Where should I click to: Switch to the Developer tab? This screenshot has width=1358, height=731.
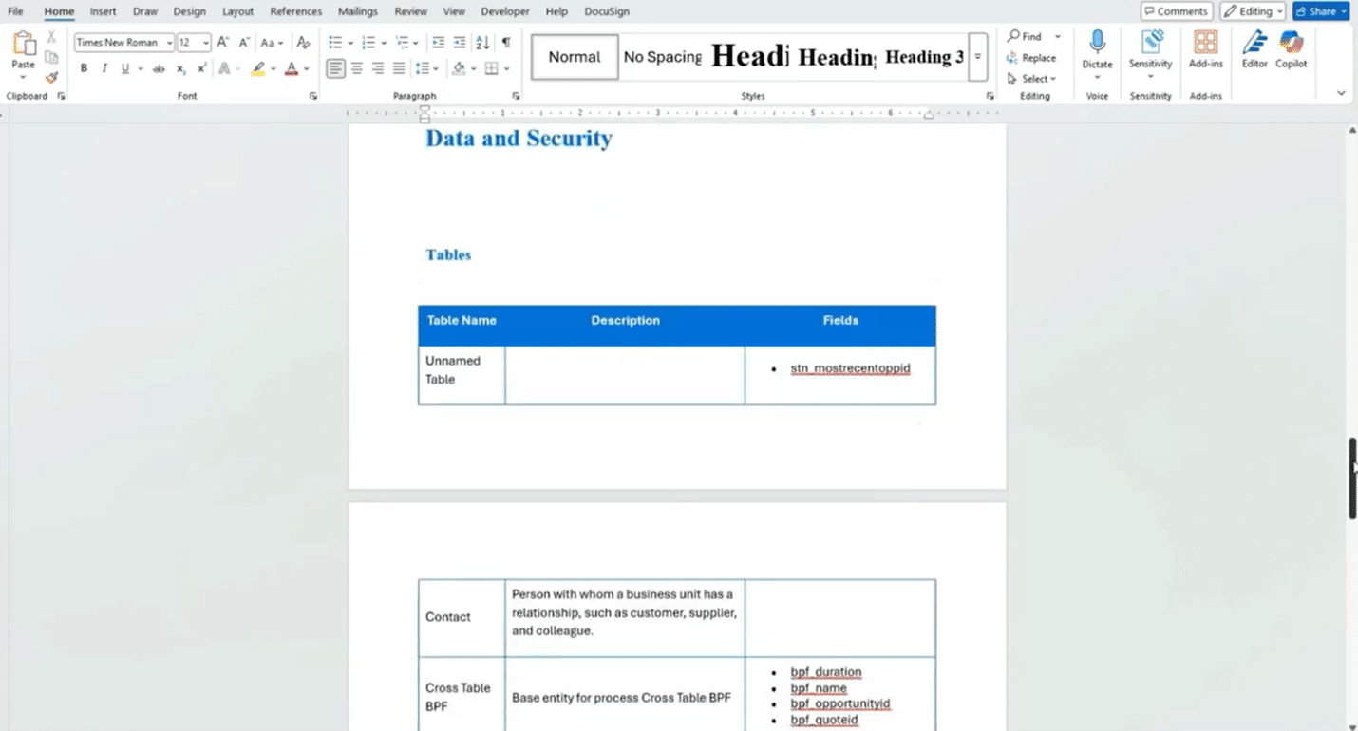505,11
